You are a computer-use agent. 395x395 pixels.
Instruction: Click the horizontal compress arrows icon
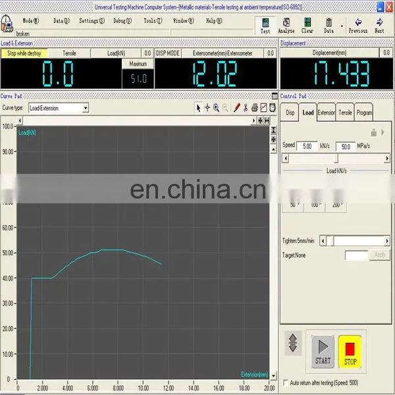[267, 120]
